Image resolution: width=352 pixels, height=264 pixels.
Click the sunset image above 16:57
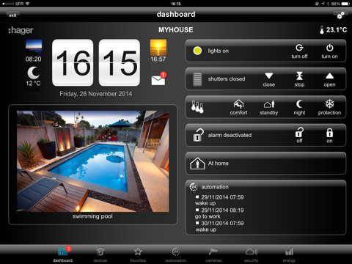coord(158,48)
